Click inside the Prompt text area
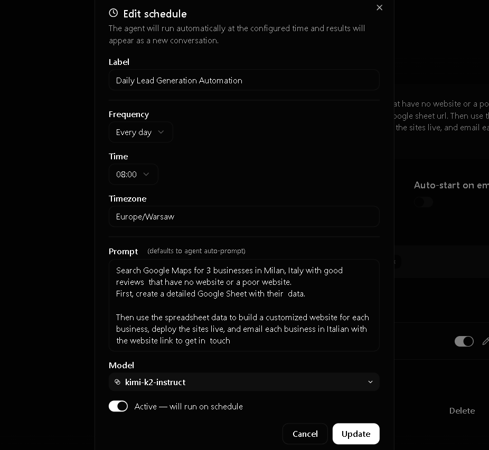The width and height of the screenshot is (489, 450). click(244, 305)
